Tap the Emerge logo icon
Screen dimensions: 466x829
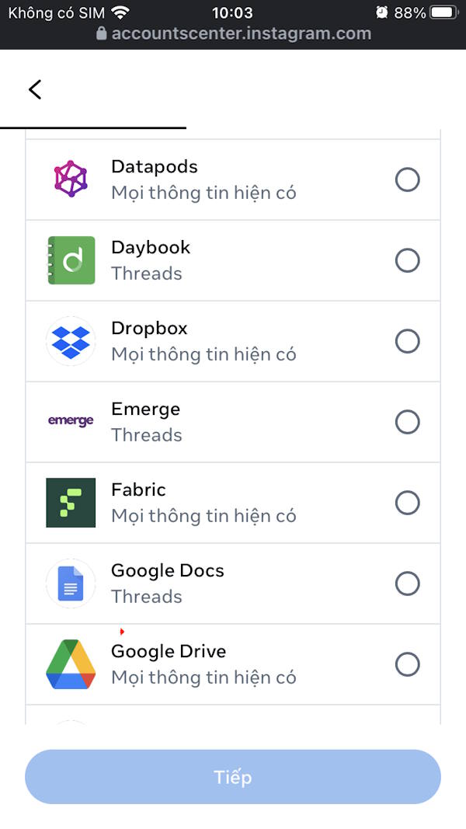71,421
